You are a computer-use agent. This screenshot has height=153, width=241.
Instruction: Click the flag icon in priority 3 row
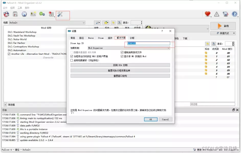(x=206, y=63)
